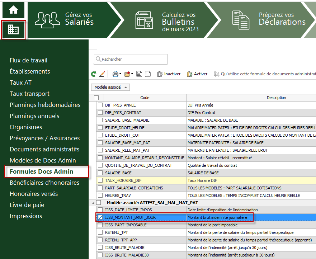316x259 pixels.
Task: Click the grey arrows usage icon
Action: tap(216, 74)
